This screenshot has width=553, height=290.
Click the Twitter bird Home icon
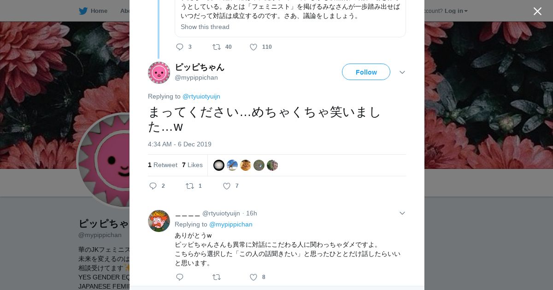[x=83, y=11]
